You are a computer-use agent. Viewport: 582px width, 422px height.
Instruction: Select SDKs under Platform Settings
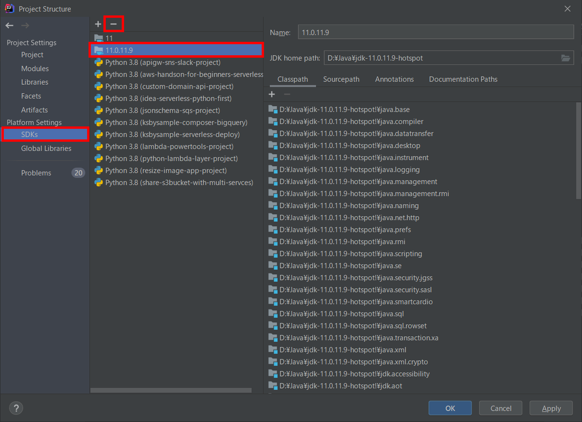[x=45, y=134]
